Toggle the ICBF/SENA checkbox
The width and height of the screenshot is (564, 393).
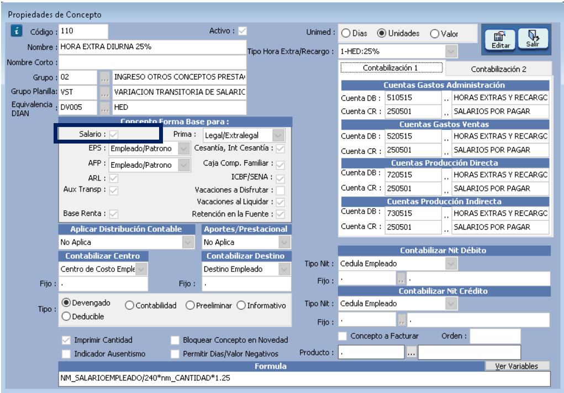point(281,178)
